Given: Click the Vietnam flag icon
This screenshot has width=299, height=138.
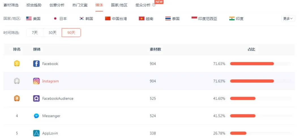Looking at the screenshot, I should (142, 18).
